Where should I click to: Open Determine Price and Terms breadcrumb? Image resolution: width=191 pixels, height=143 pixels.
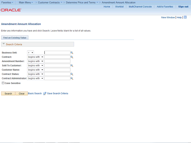pos(82,2)
